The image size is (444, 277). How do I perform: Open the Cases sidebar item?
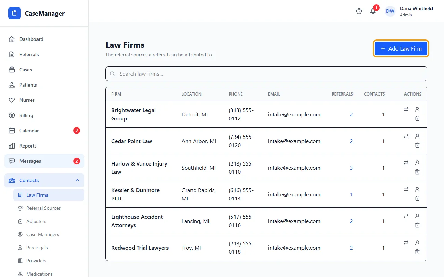[x=44, y=70]
